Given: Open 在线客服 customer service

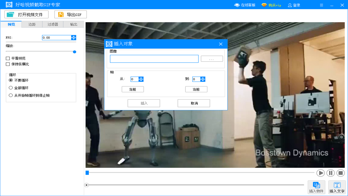Looking at the screenshot, I should tap(244, 5).
